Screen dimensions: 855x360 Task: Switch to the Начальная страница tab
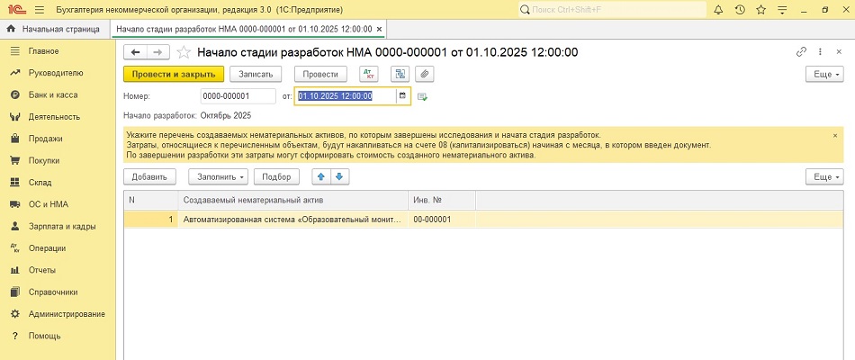58,29
